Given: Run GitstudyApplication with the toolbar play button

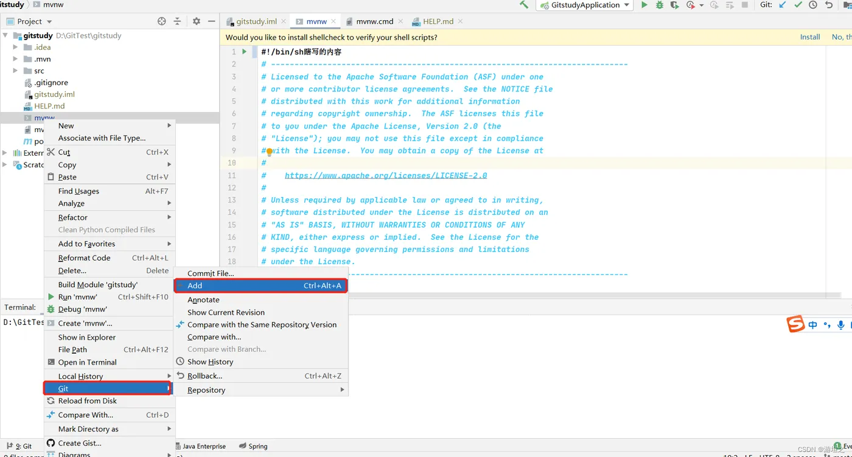Looking at the screenshot, I should pyautogui.click(x=644, y=5).
